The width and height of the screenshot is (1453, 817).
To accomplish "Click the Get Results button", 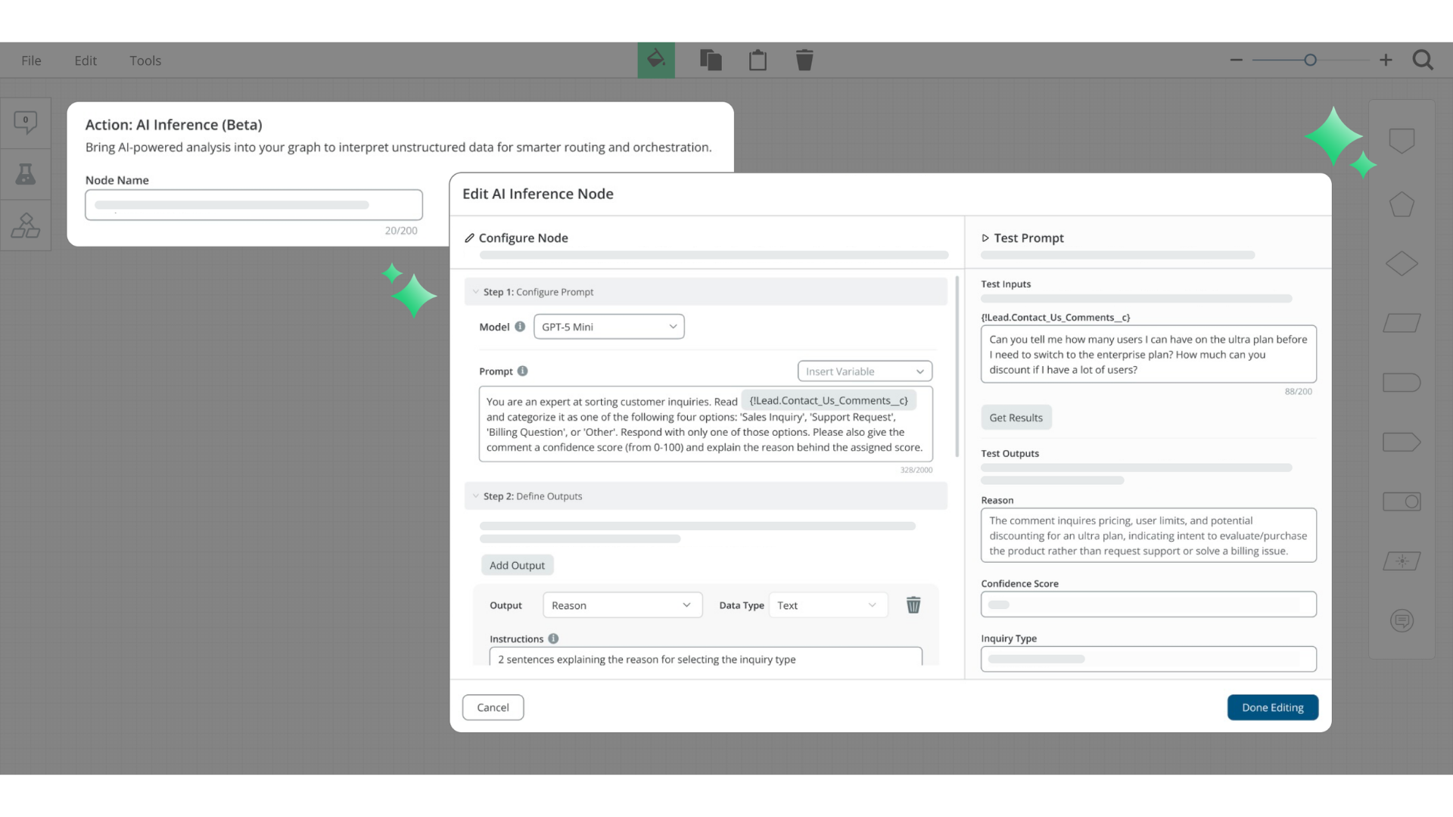I will click(1016, 418).
